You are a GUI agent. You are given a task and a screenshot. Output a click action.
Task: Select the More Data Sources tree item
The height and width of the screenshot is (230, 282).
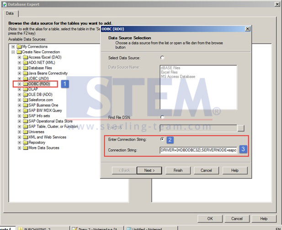tap(44, 148)
